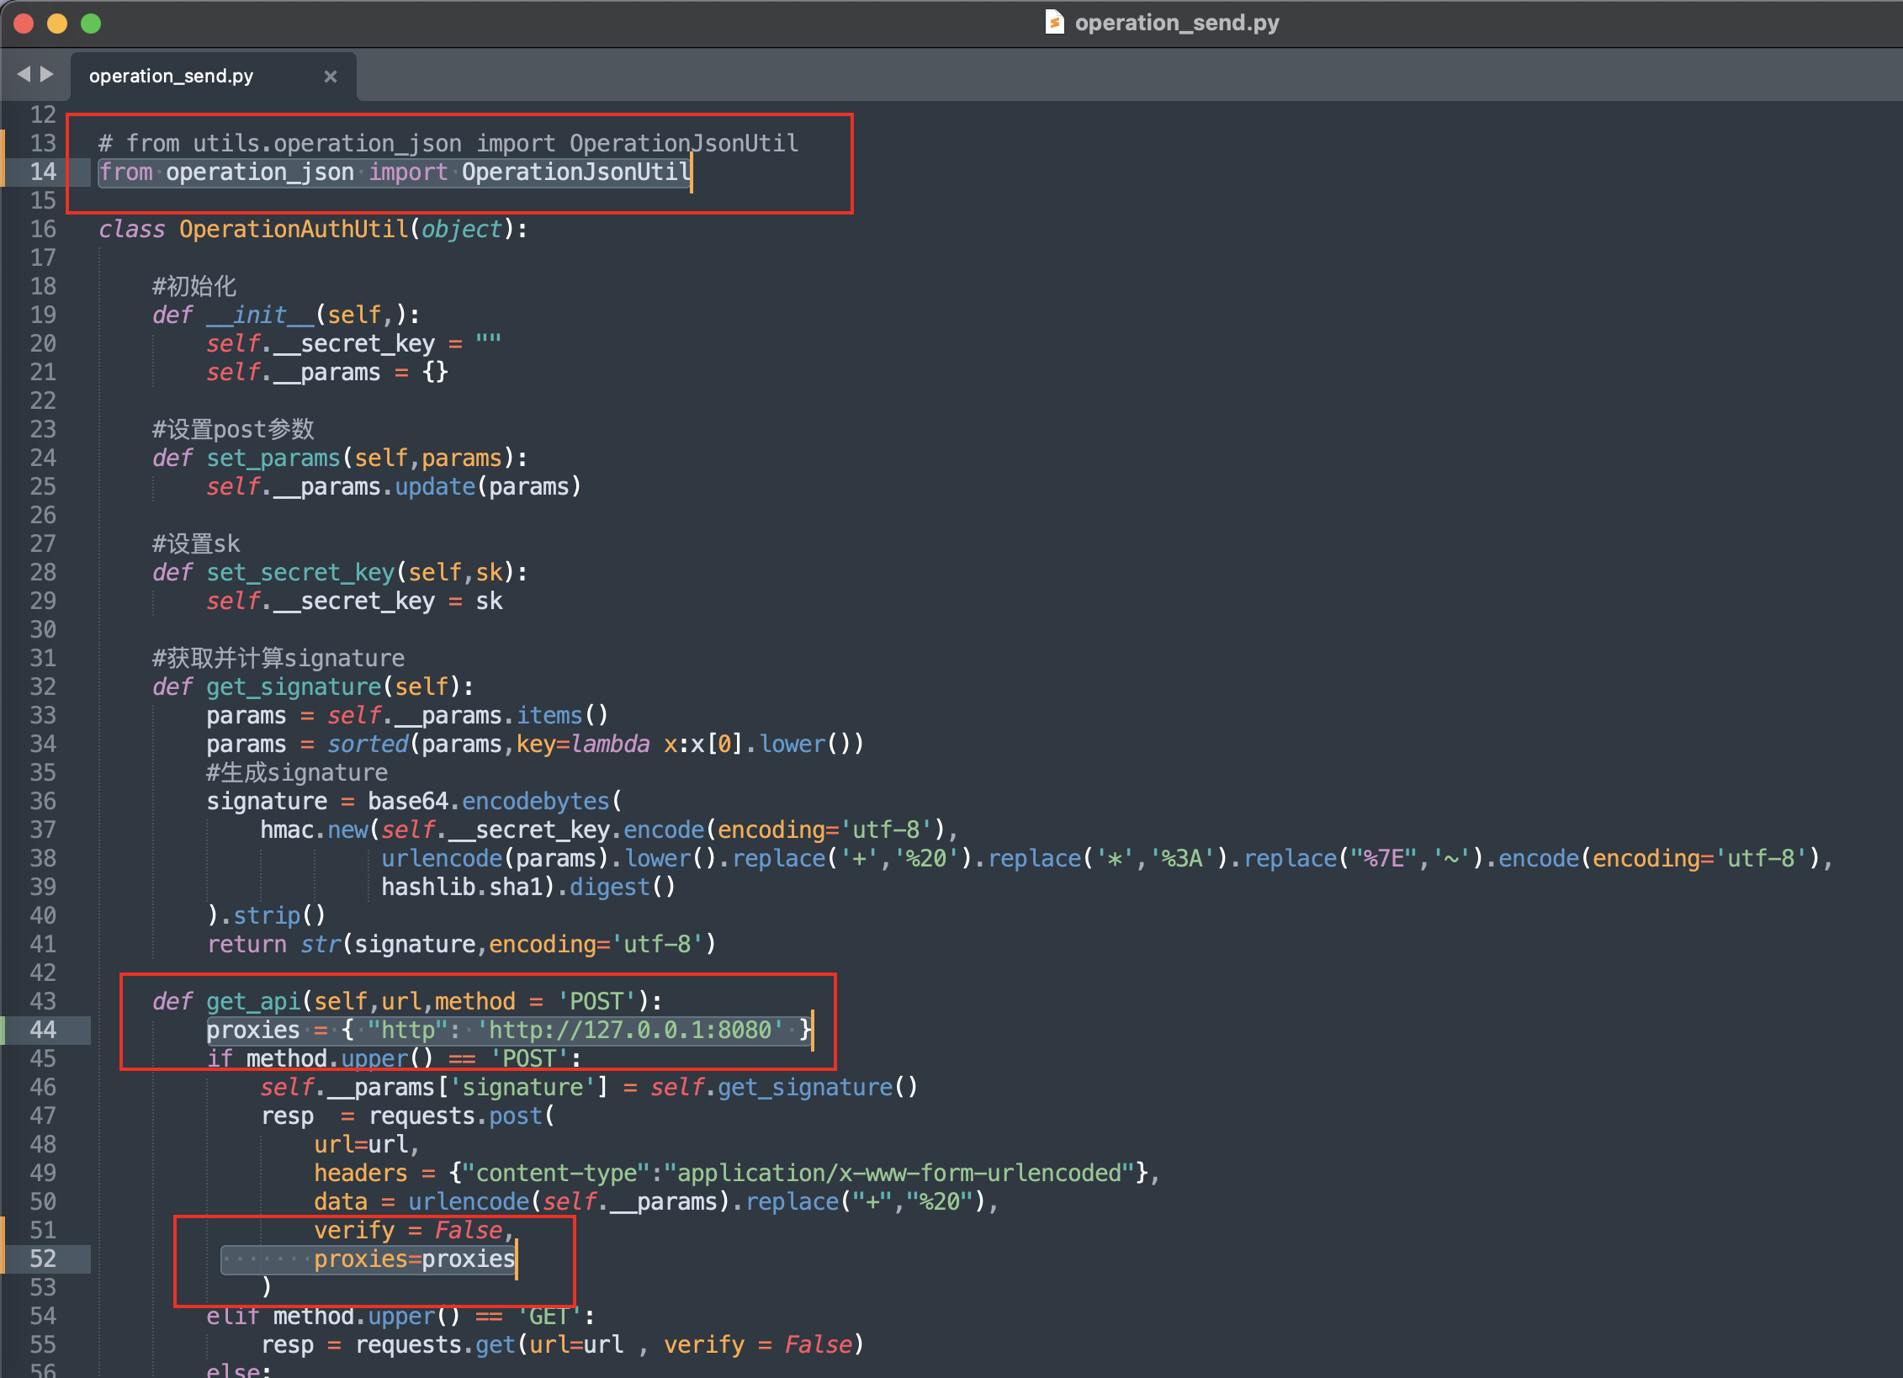The image size is (1903, 1378).
Task: Click the set_params method name
Action: click(x=273, y=458)
